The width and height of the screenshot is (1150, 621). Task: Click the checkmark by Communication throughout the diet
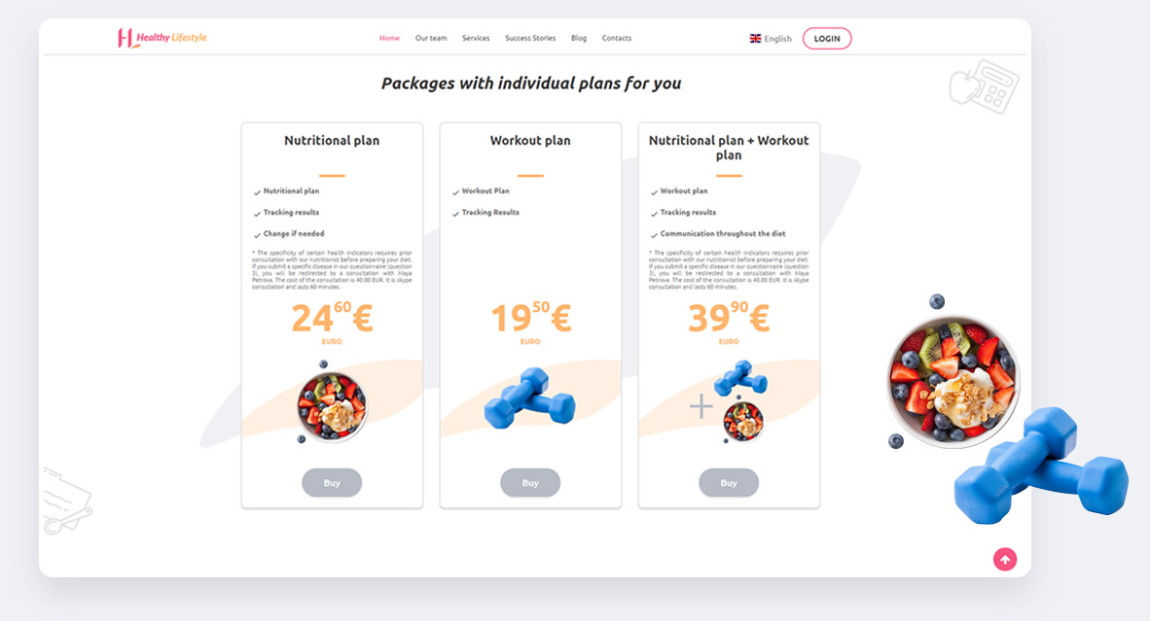click(654, 234)
